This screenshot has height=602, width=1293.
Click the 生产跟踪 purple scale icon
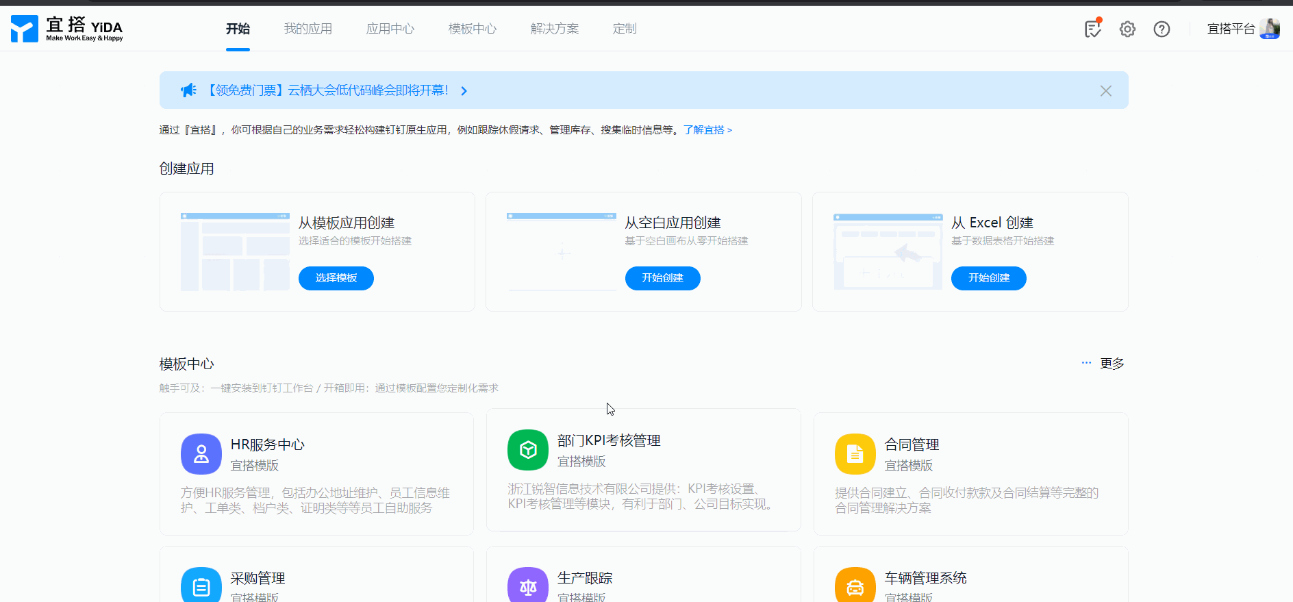[x=528, y=585]
